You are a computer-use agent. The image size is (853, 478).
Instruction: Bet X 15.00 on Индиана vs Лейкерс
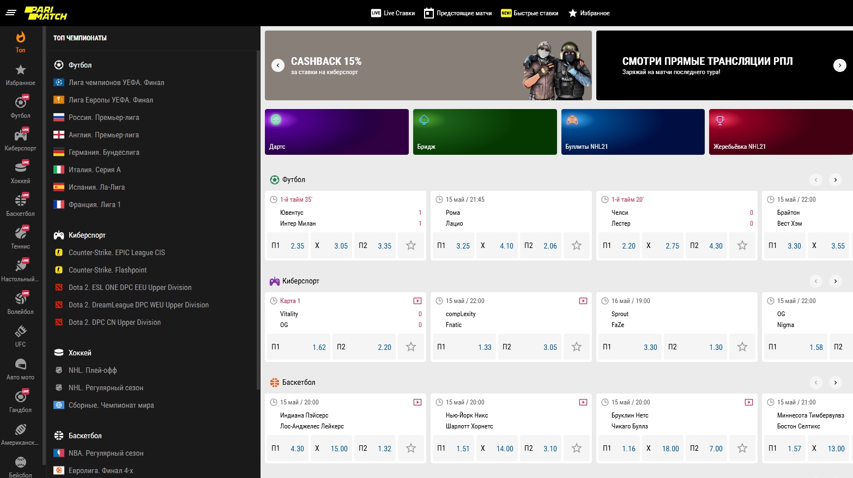click(x=331, y=449)
